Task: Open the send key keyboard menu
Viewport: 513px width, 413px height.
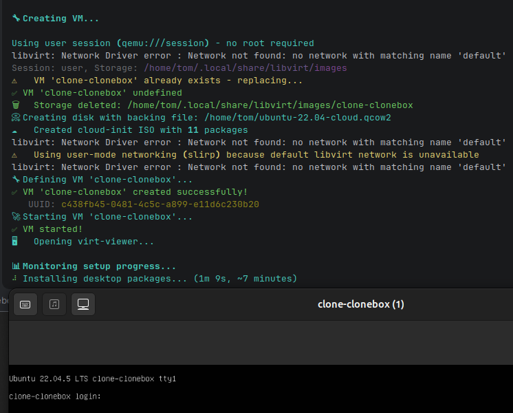Action: pos(25,304)
